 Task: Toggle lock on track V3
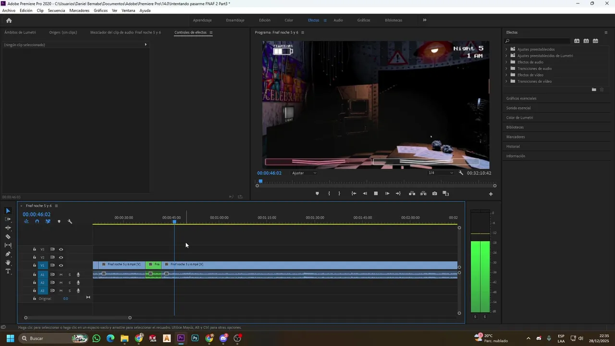[35, 249]
